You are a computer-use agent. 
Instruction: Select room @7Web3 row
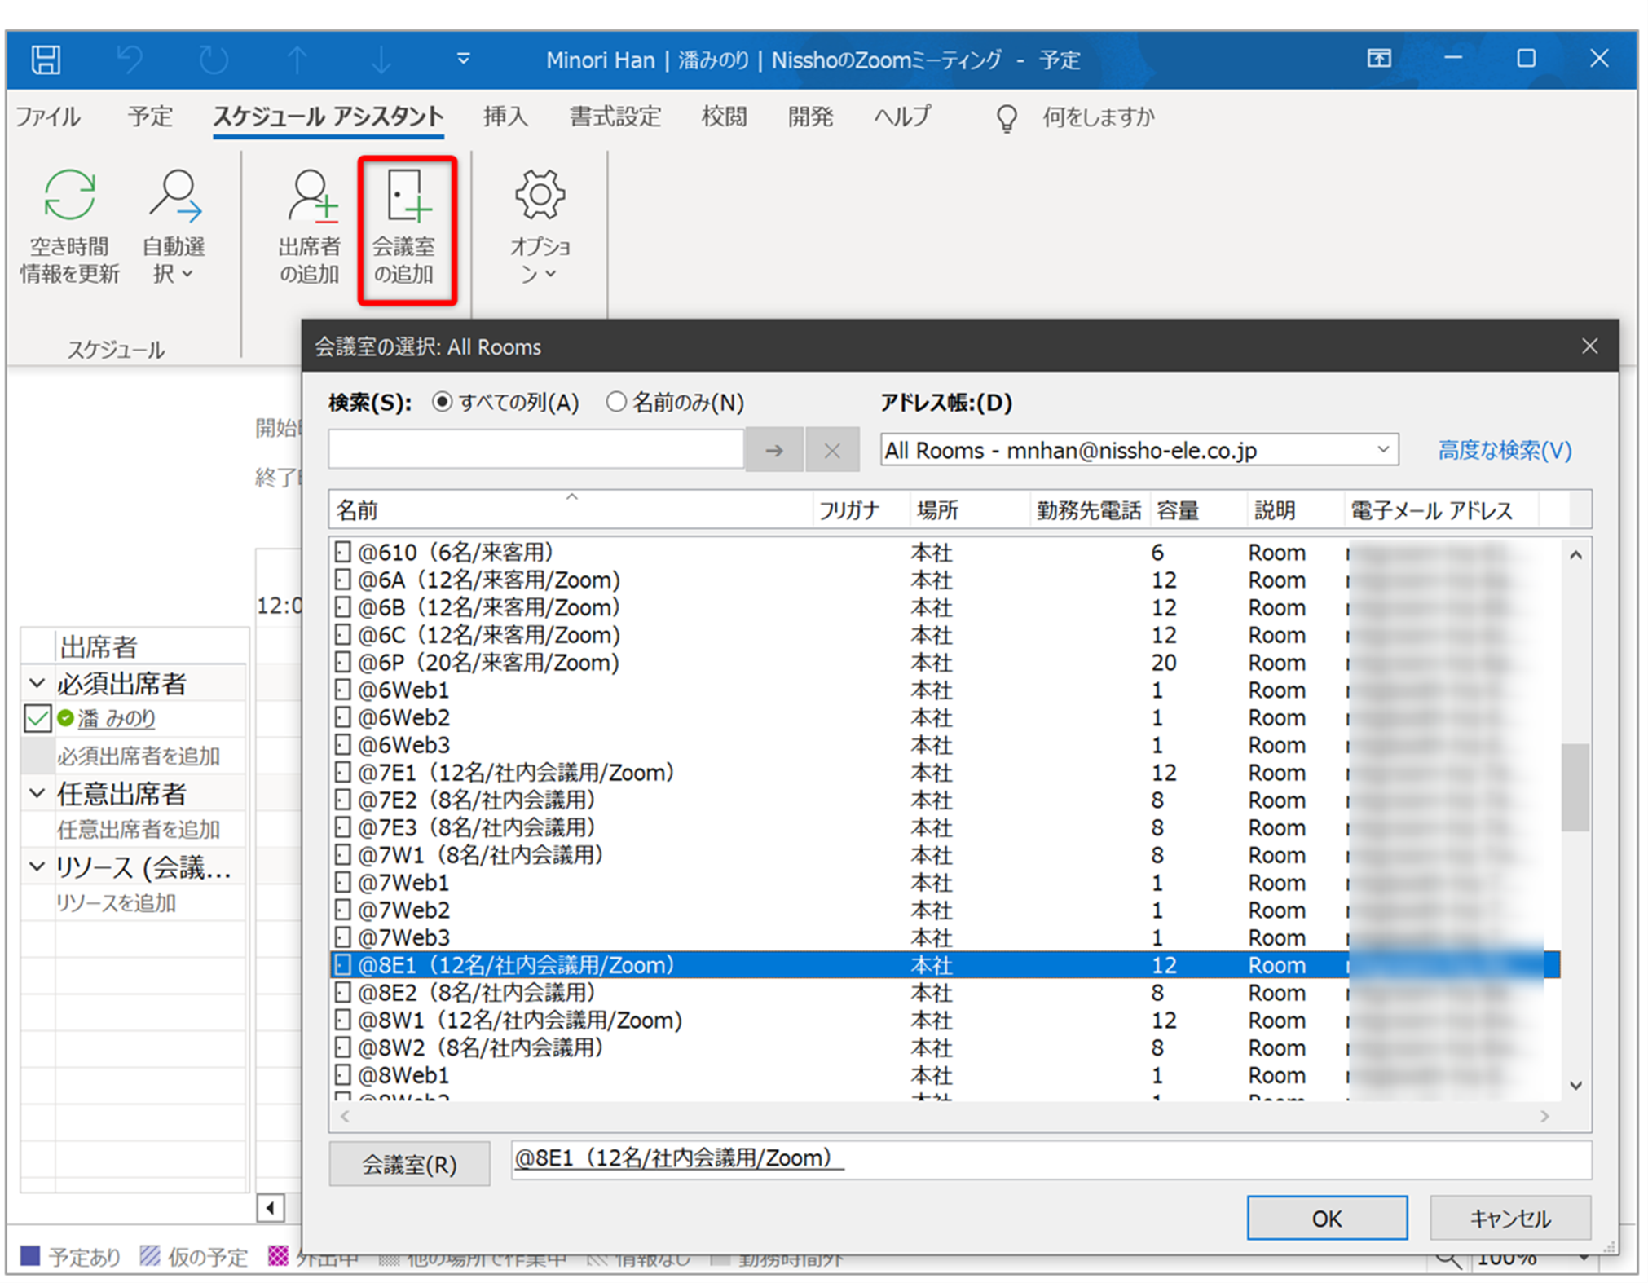tap(945, 937)
